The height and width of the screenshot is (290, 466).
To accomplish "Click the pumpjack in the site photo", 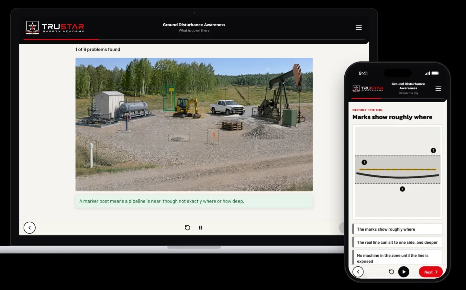I will [x=278, y=94].
